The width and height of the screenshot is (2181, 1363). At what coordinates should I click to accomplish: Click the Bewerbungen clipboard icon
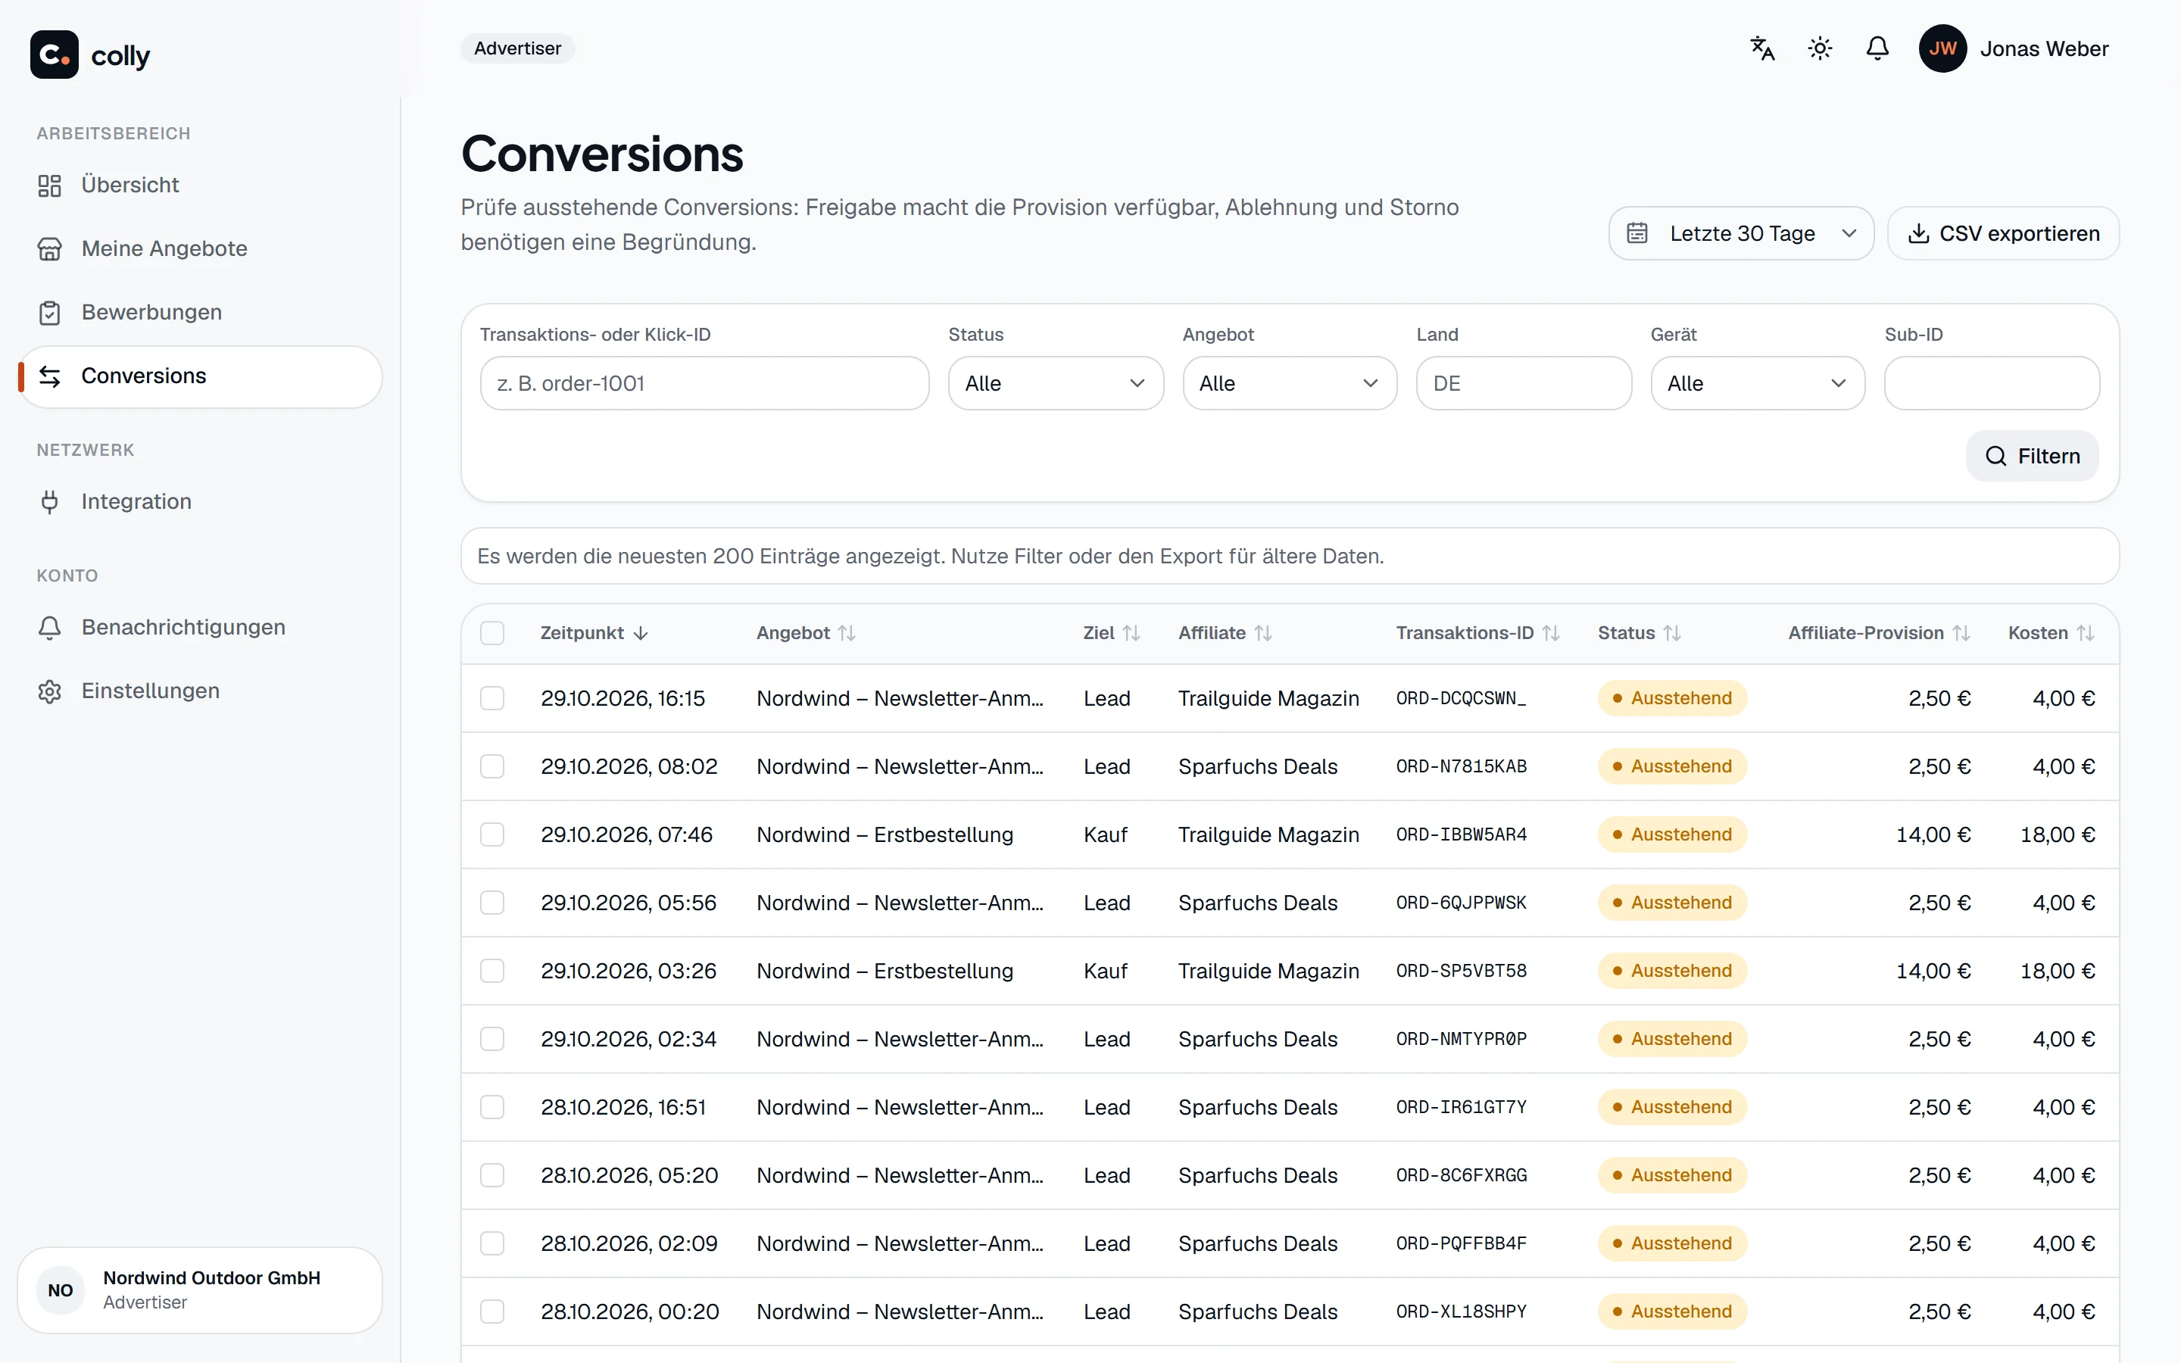coord(49,313)
